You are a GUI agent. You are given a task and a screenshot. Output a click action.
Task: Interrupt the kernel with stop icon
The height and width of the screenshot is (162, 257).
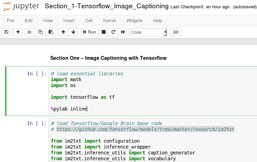pyautogui.click(x=103, y=32)
